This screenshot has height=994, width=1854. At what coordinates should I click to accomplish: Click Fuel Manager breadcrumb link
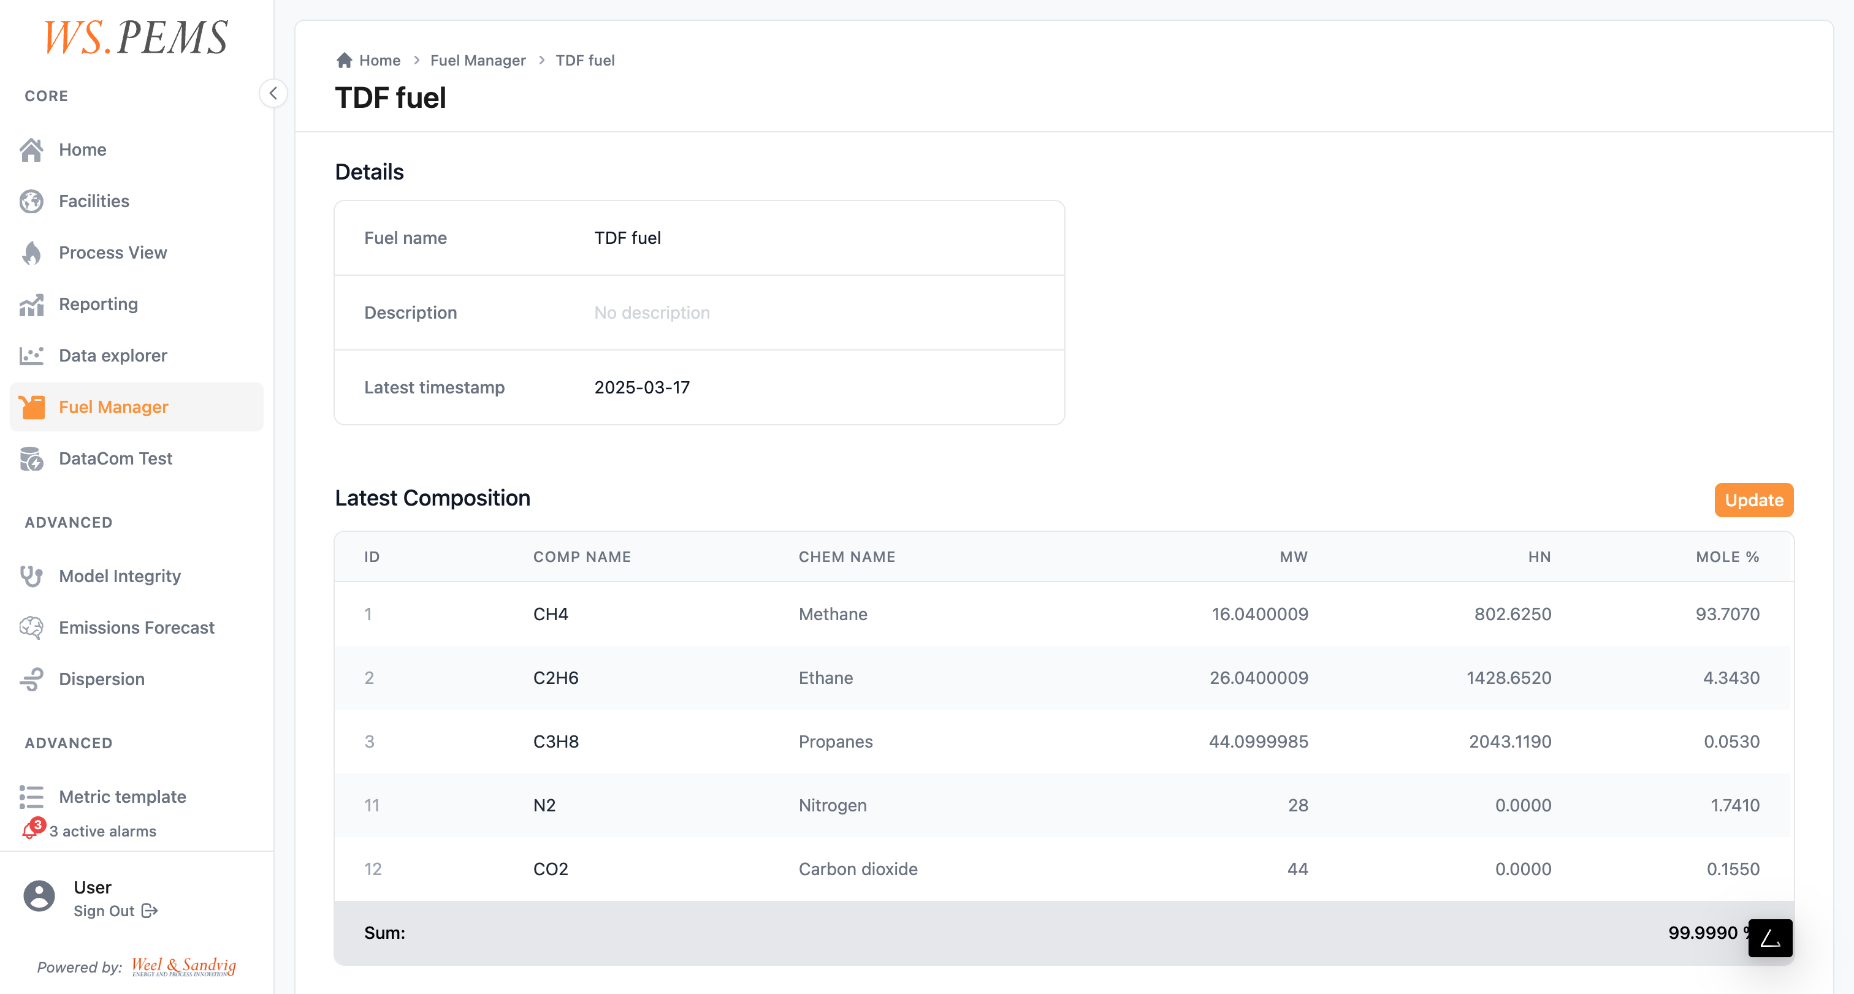click(478, 61)
